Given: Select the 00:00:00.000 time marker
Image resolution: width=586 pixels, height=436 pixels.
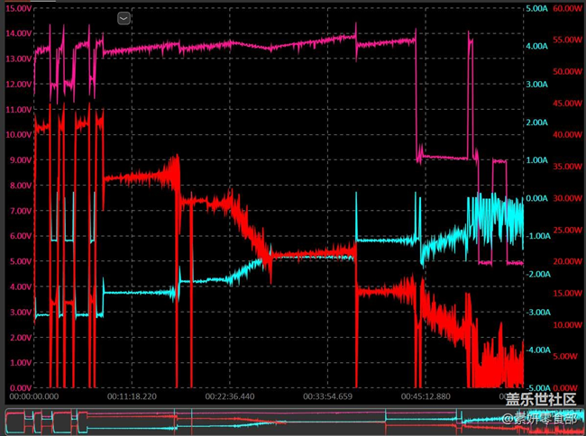Looking at the screenshot, I should pyautogui.click(x=33, y=396).
